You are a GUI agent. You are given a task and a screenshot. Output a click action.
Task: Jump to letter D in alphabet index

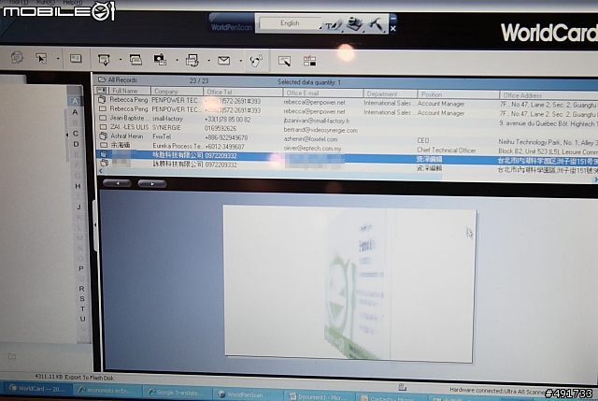click(x=76, y=144)
